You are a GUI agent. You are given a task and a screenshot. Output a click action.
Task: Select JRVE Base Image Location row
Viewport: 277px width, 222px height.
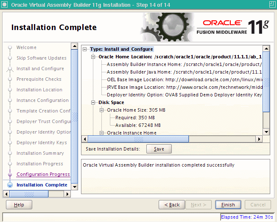(185, 87)
